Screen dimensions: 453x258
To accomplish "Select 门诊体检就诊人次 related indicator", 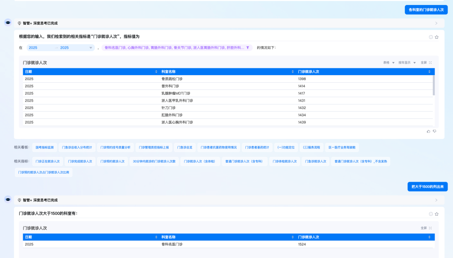I will tap(284, 161).
